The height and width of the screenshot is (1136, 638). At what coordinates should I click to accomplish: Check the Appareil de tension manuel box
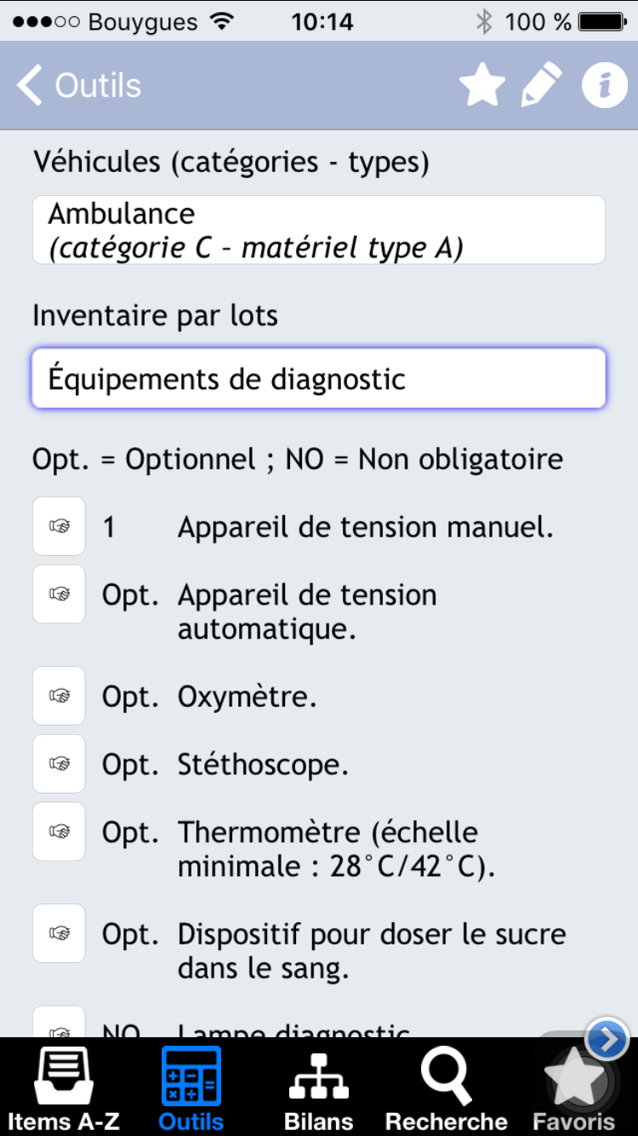(x=59, y=526)
